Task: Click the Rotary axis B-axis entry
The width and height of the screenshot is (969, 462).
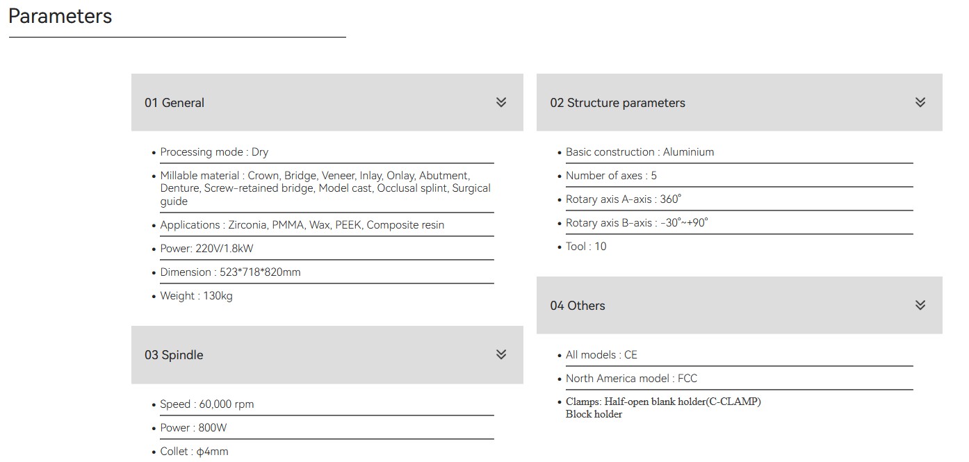Action: point(636,223)
